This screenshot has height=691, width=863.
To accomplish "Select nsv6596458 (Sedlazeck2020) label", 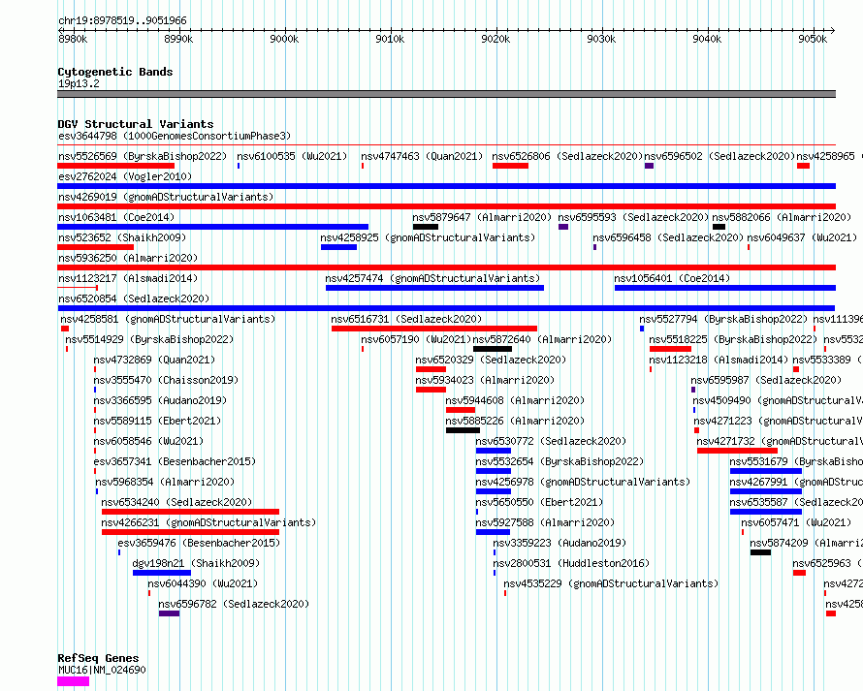I will coord(668,237).
